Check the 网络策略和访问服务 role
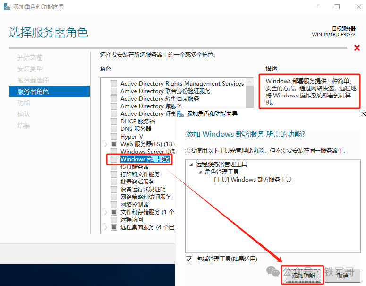 click(114, 197)
